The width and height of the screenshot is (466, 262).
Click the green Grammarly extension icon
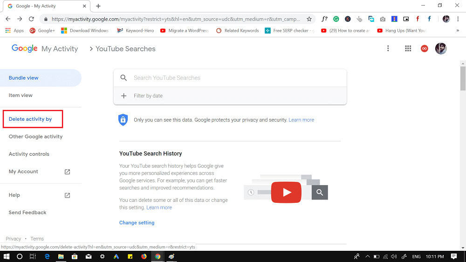point(336,19)
